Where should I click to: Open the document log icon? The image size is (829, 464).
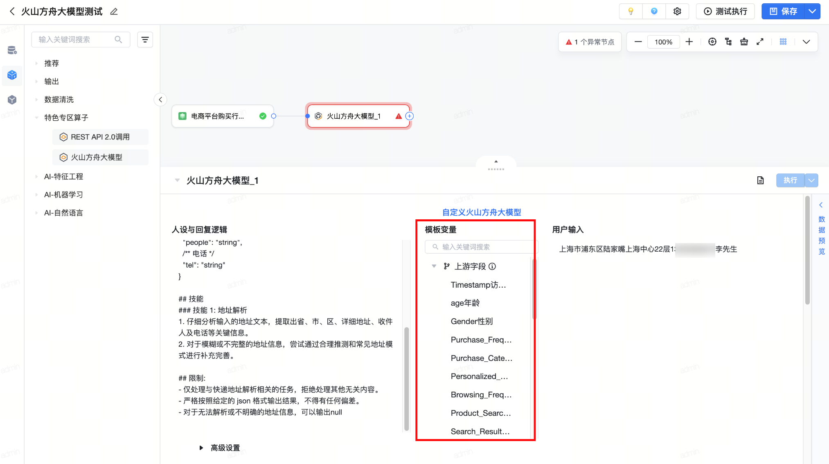pos(760,180)
